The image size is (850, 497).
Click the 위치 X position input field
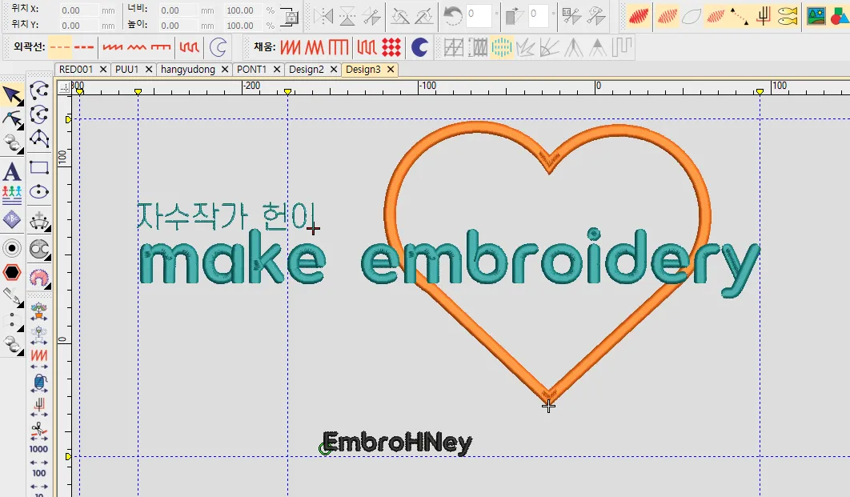80,10
